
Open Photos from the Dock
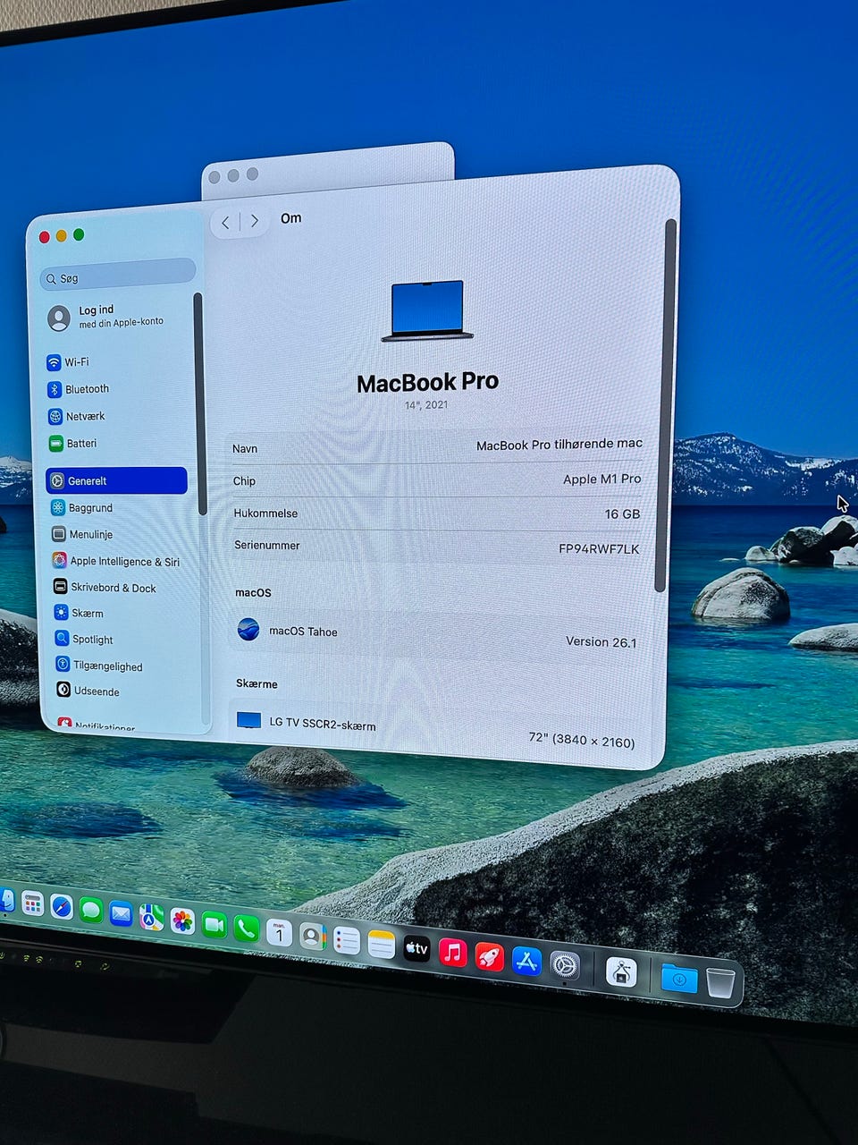[x=182, y=921]
